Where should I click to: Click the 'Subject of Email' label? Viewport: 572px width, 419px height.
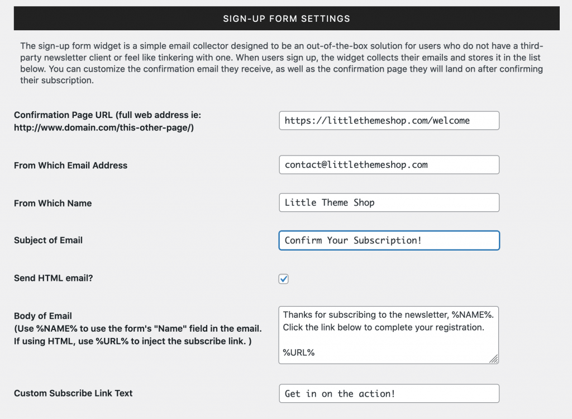(x=48, y=240)
